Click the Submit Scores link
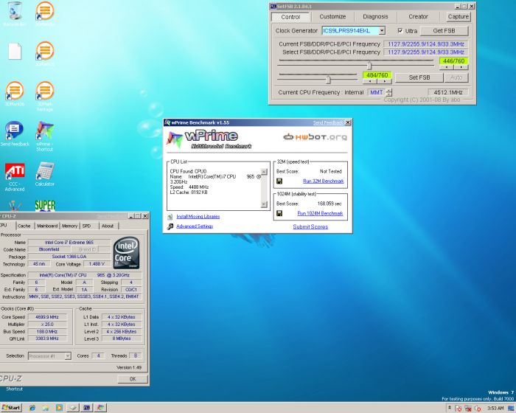Screen dimensions: 516x413 310,226
